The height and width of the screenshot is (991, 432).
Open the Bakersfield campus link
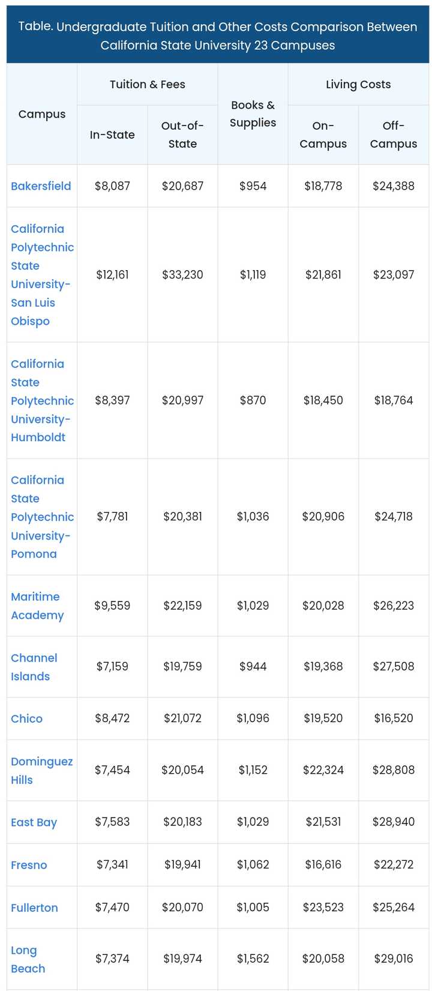[x=41, y=186]
